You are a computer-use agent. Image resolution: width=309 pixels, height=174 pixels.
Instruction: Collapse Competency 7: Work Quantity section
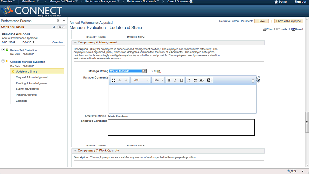(75, 150)
